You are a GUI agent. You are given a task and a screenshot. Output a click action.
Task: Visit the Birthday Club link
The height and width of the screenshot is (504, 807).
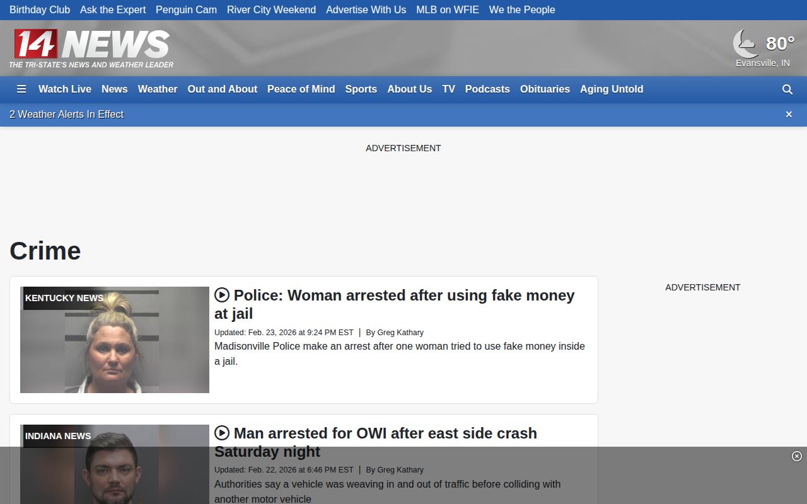pos(40,10)
